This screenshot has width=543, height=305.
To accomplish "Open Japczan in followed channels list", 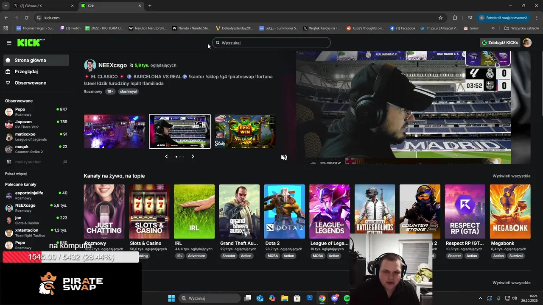I will click(36, 124).
